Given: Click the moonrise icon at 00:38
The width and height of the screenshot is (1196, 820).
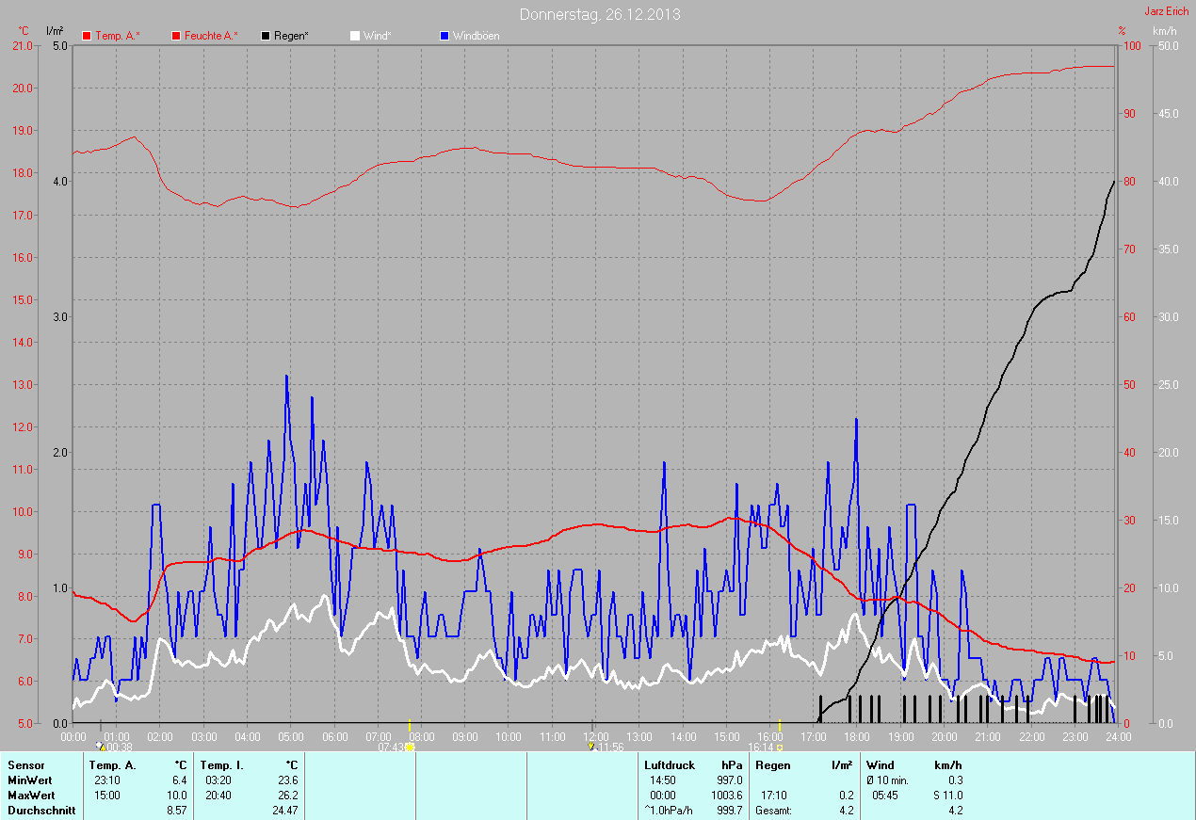Looking at the screenshot, I should pos(101,747).
